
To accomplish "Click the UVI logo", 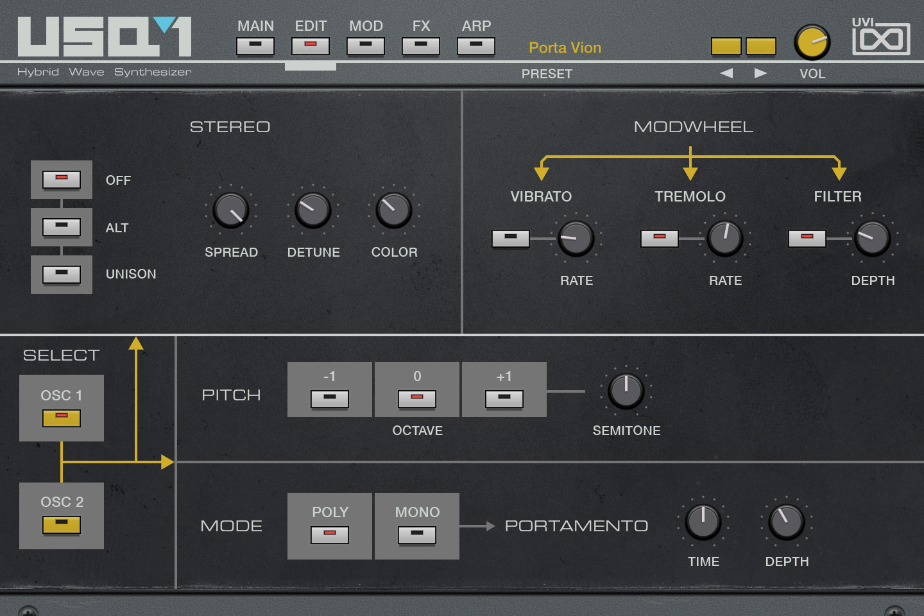I will click(881, 36).
